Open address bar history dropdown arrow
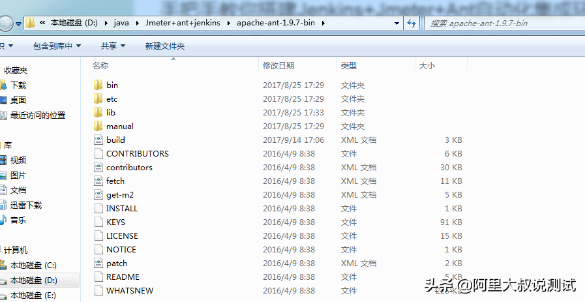585x302 pixels. (x=397, y=23)
